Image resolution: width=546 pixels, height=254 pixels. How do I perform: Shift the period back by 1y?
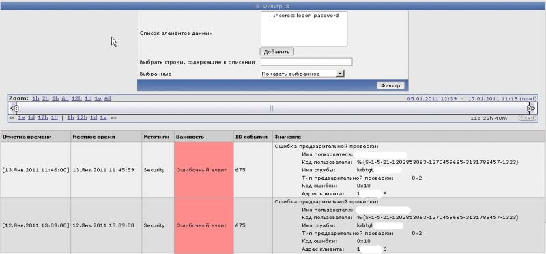pos(22,117)
